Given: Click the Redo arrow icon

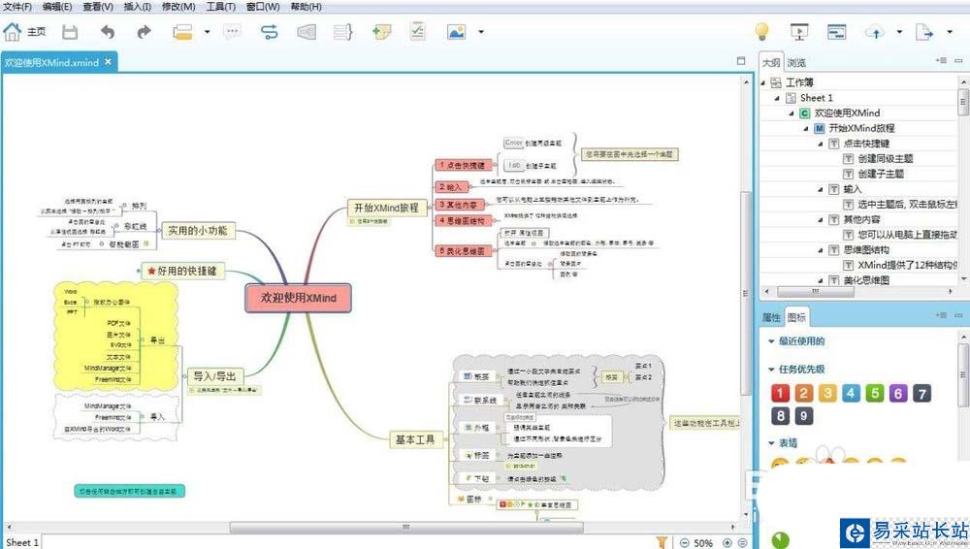Looking at the screenshot, I should [x=145, y=32].
